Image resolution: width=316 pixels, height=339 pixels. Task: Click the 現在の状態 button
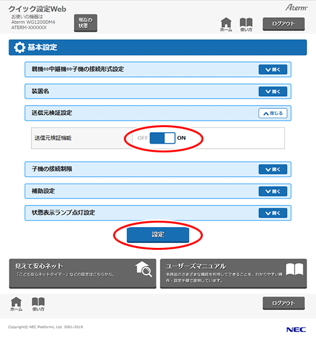click(85, 23)
